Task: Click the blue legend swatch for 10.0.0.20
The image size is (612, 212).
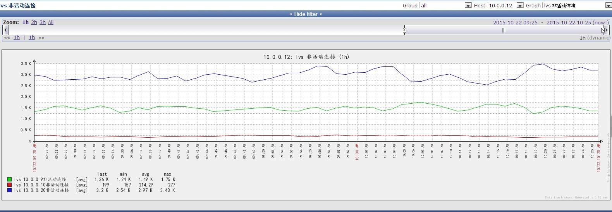Action: point(9,190)
